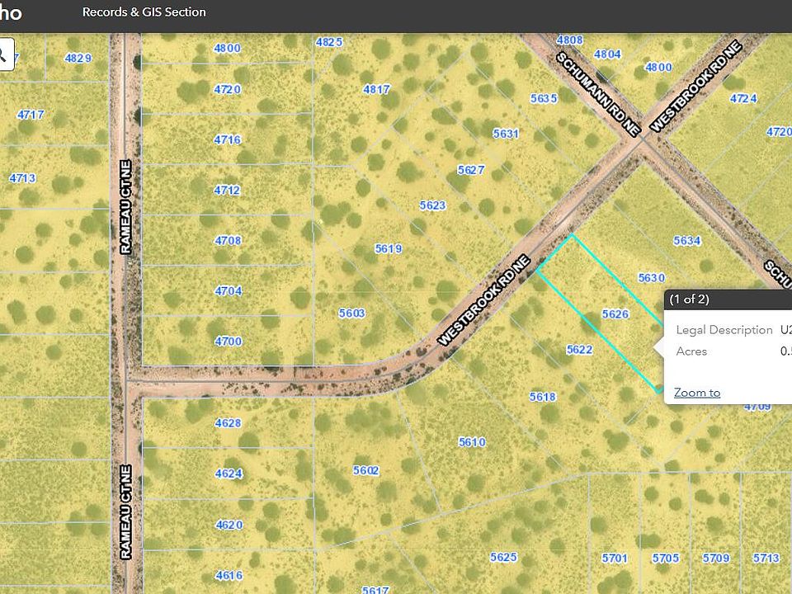The height and width of the screenshot is (594, 792).
Task: Select parcel labeled 5622
Action: [579, 350]
